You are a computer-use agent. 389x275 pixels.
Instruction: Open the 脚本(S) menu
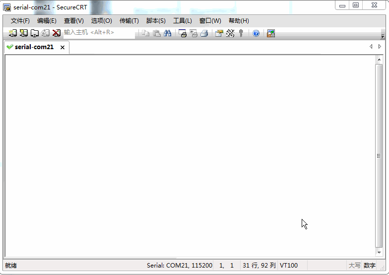click(x=156, y=21)
